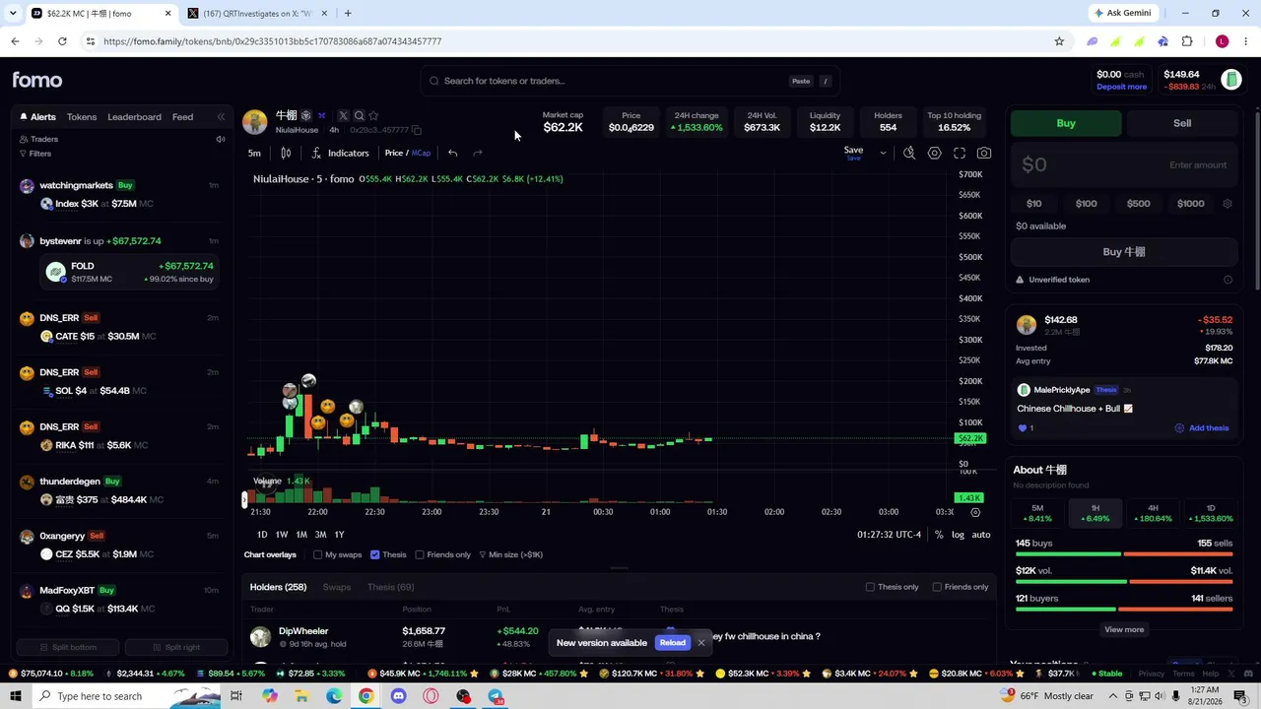The width and height of the screenshot is (1261, 709).
Task: Switch to the Swaps tab
Action: click(x=336, y=588)
